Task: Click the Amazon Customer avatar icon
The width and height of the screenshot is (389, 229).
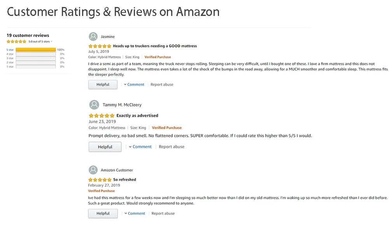Action: [93, 170]
